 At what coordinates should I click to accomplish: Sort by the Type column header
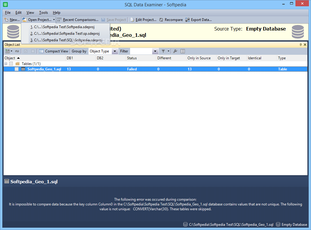coord(292,58)
